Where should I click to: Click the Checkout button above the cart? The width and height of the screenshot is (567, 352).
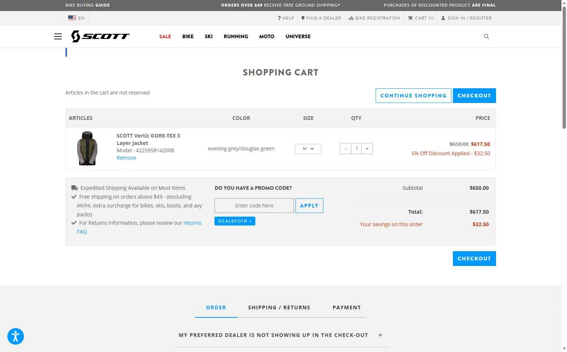[474, 96]
